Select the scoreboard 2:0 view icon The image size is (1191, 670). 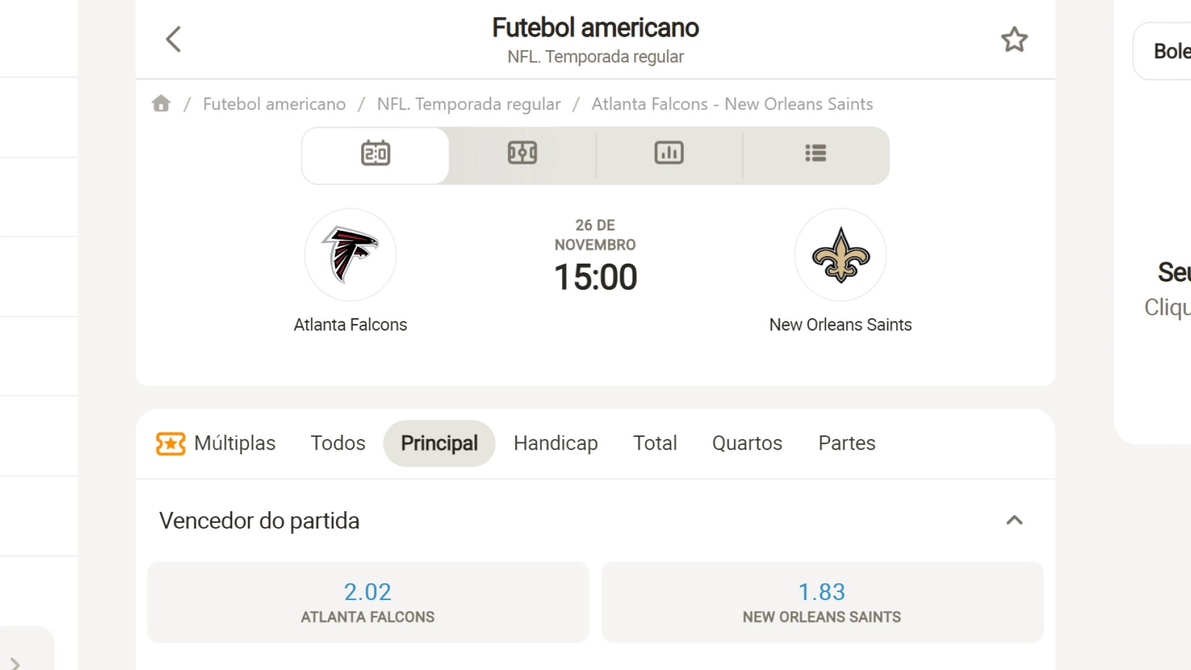375,153
